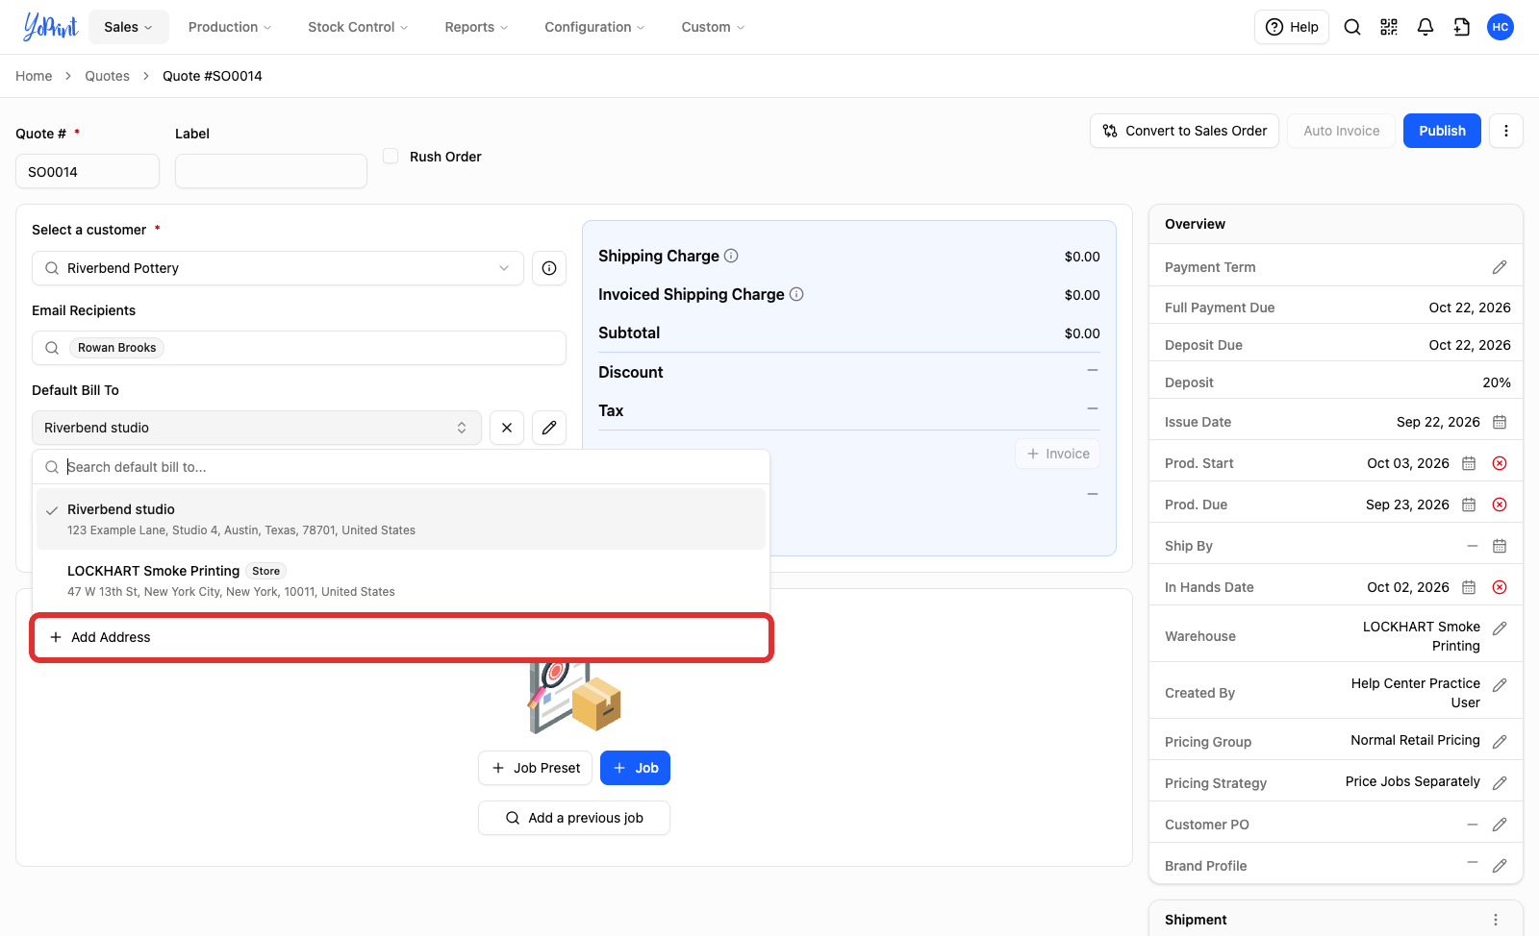Click the Publish button

pyautogui.click(x=1442, y=131)
